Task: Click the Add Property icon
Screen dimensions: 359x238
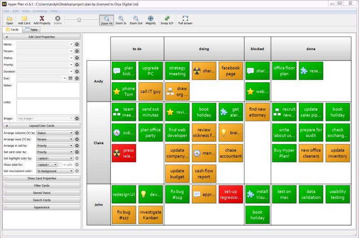Action: pos(42,20)
